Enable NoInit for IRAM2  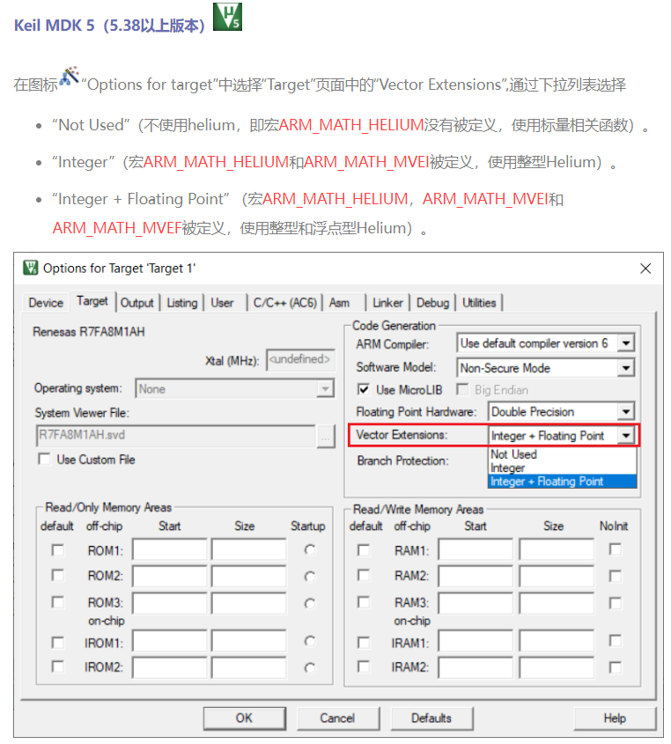point(616,667)
